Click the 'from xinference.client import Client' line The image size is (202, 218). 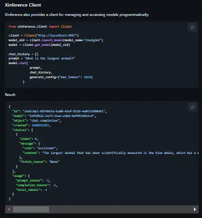click(40, 27)
